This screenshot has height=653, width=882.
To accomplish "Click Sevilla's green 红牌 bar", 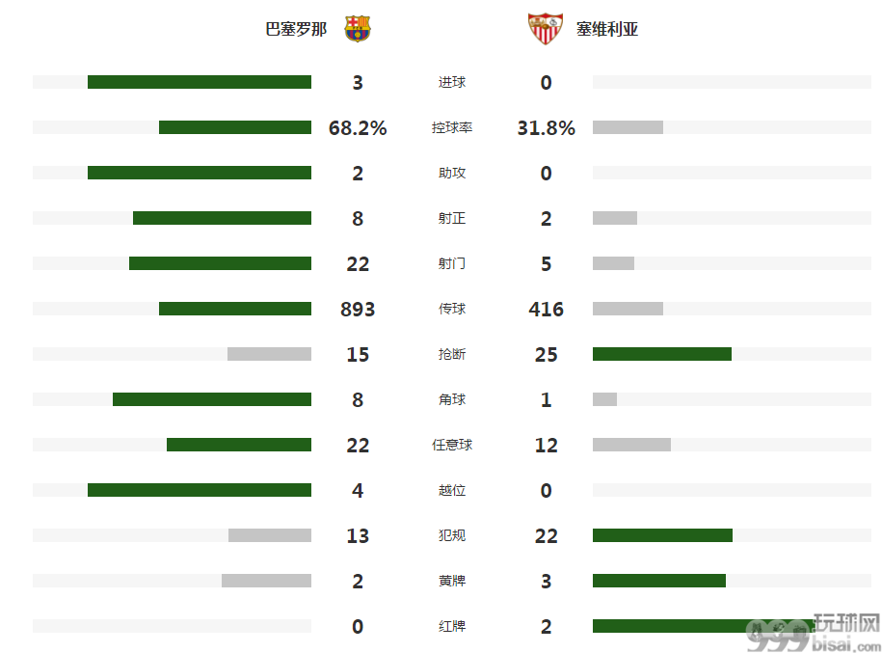I will pyautogui.click(x=705, y=626).
